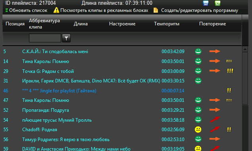This screenshot has width=252, height=151.
Task: Select Тимур Родригез: Я верю в твою любовь
Action: 66,140
